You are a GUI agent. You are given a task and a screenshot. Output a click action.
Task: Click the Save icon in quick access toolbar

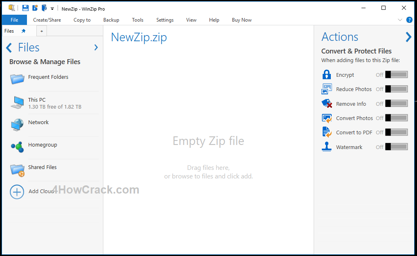25,8
